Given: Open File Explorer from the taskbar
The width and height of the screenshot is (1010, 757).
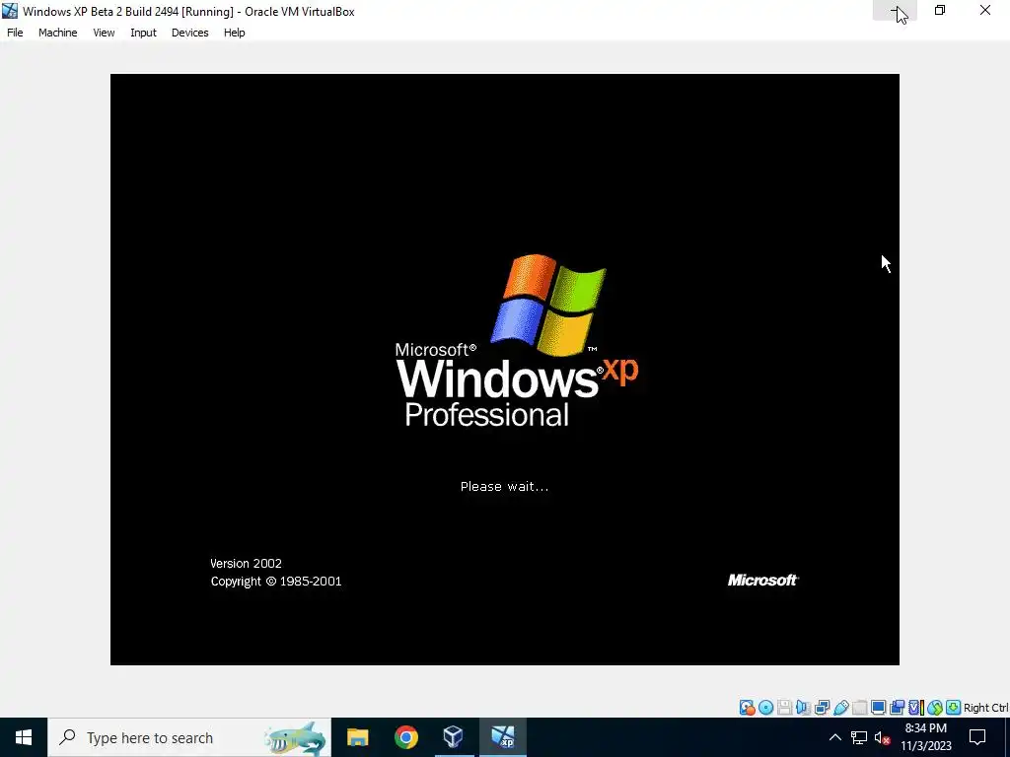Looking at the screenshot, I should tap(357, 737).
